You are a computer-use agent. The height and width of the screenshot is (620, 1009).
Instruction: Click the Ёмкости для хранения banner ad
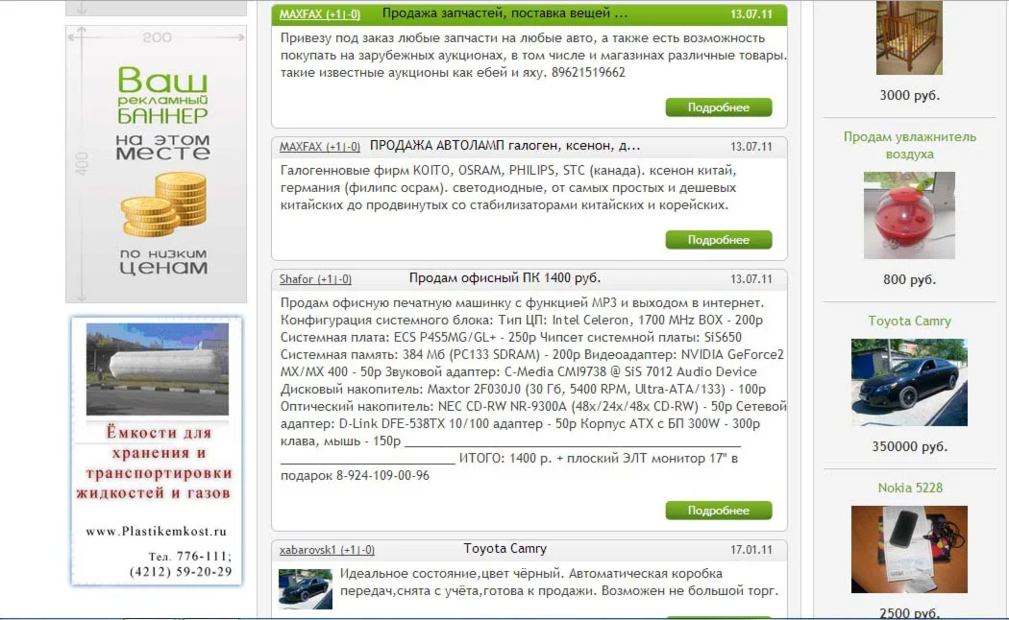click(157, 451)
